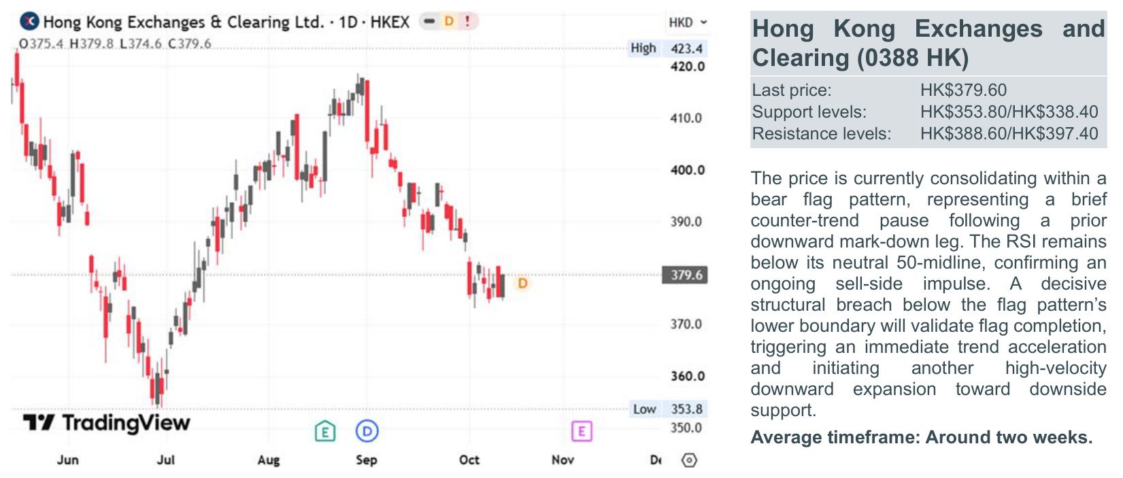Image resolution: width=1123 pixels, height=478 pixels.
Task: Click the TradingView logo
Action: pyautogui.click(x=107, y=423)
